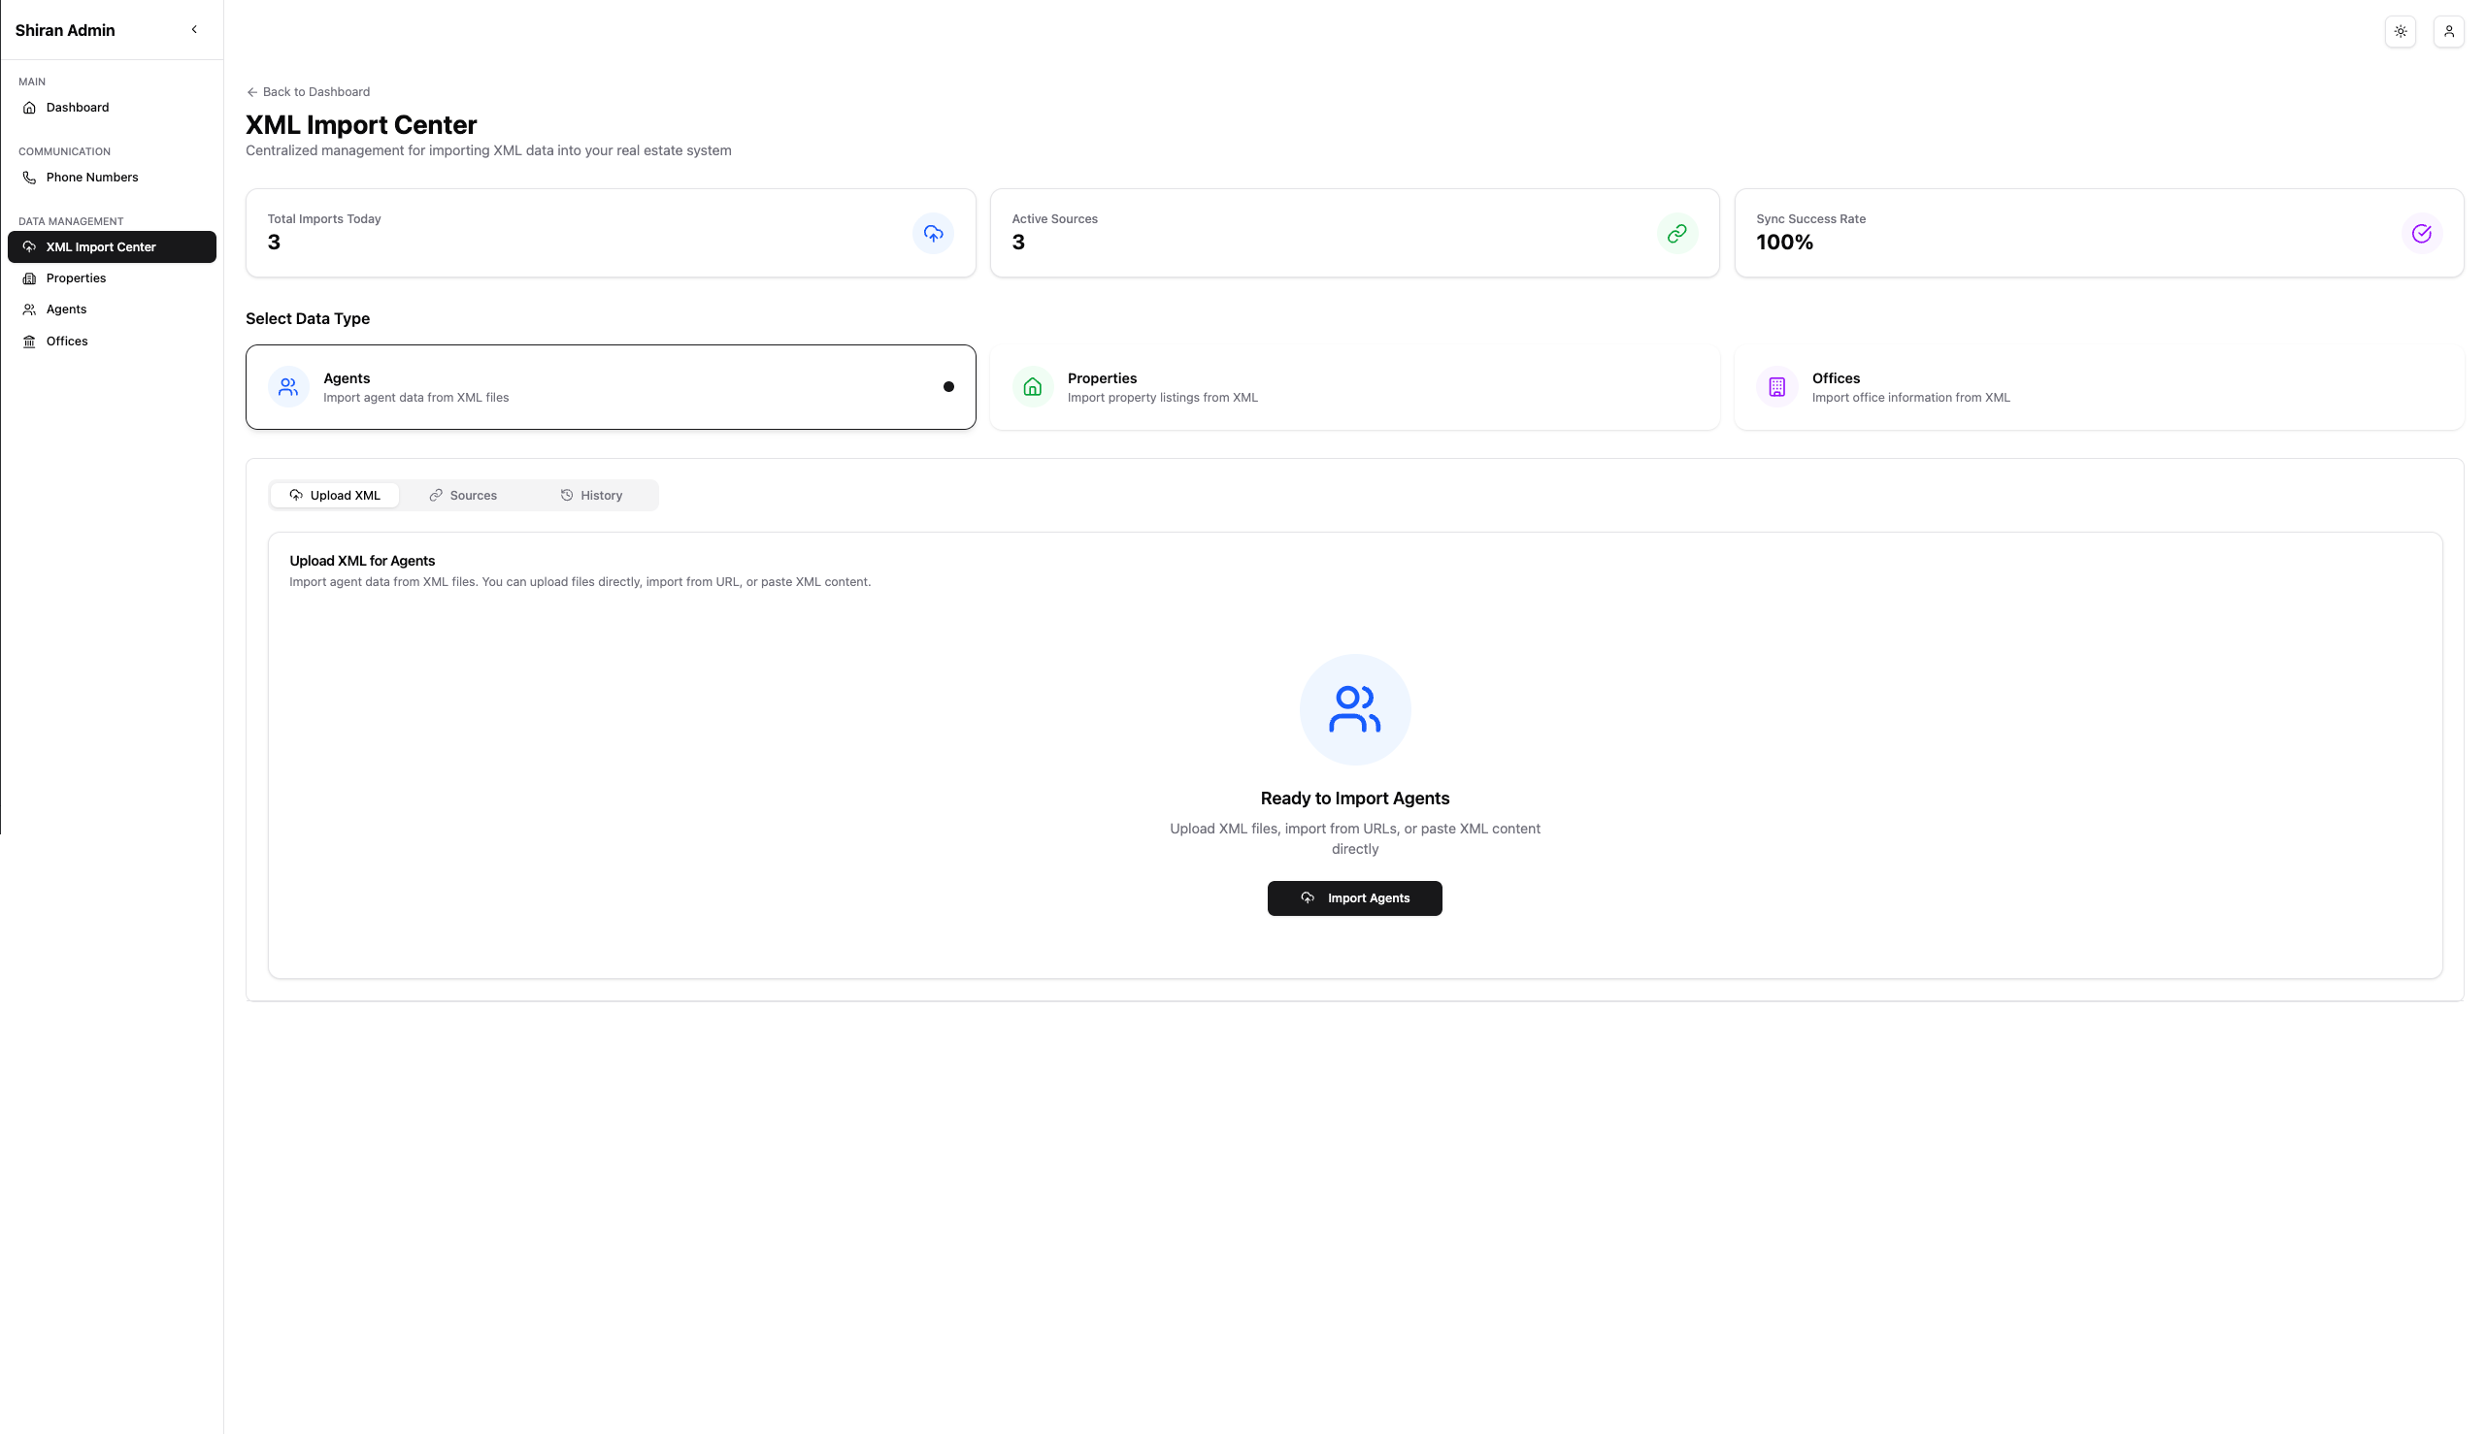The image size is (2486, 1434).
Task: Click the Ready to Import Agents illustration
Action: tap(1354, 709)
